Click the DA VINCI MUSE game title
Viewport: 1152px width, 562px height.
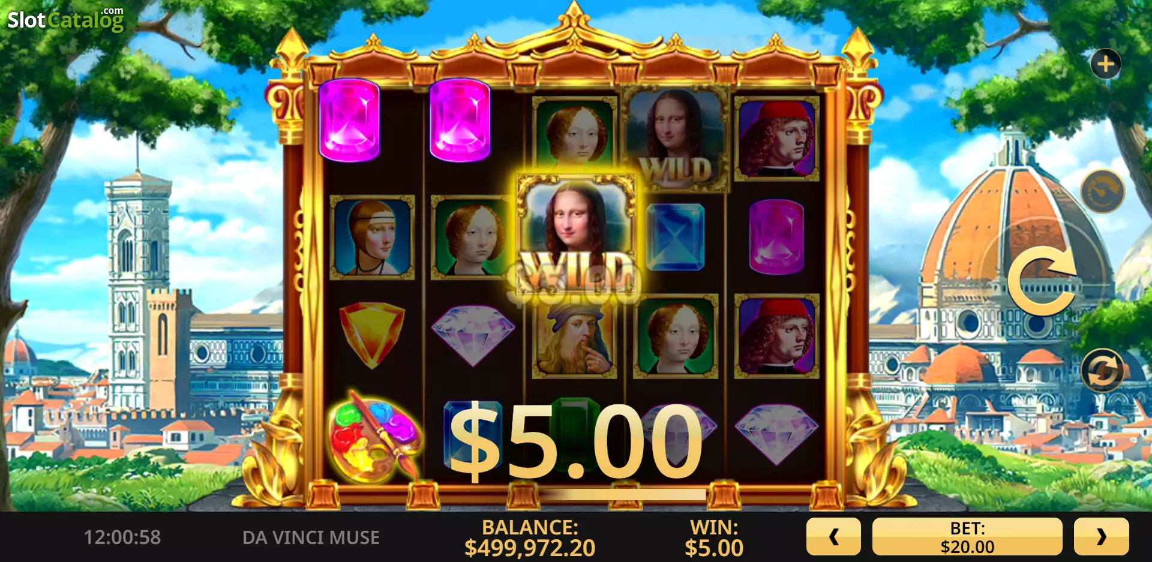(311, 537)
